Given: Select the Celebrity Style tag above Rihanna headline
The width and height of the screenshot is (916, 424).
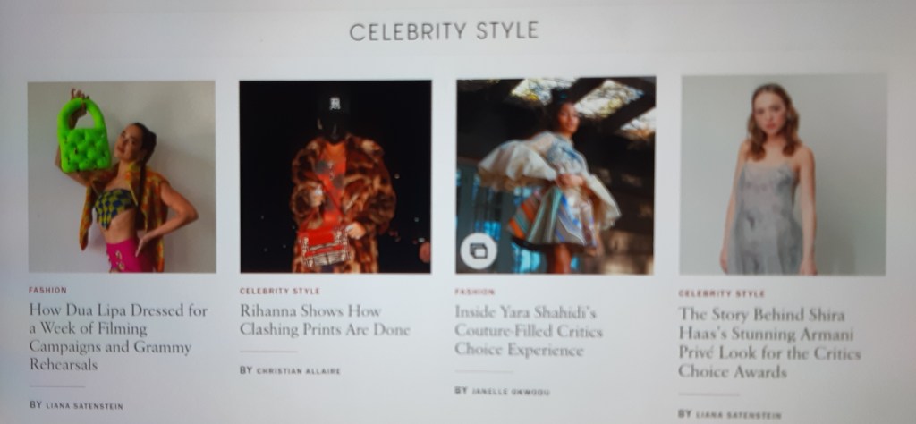Looking at the screenshot, I should (280, 291).
